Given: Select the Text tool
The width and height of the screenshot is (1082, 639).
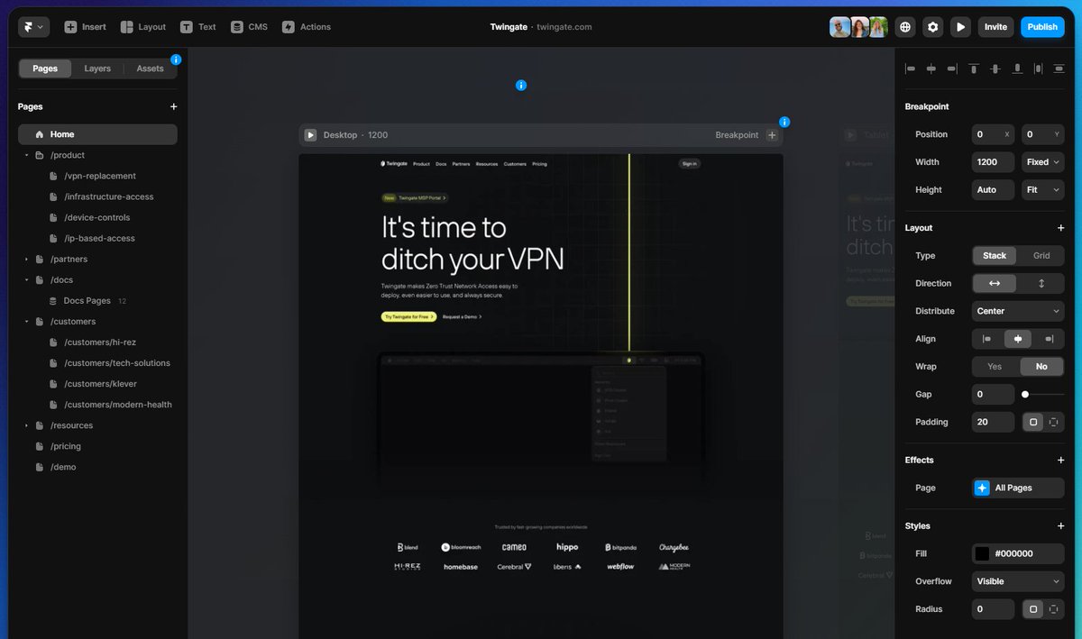Looking at the screenshot, I should coord(197,27).
